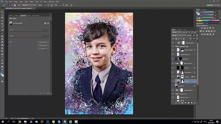Viewport: 221px width, 124px height.
Task: Open the Paths tab
Action: click(185, 30)
